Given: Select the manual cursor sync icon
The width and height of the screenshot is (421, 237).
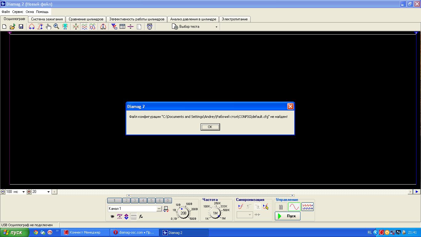Looking at the screenshot, I should click(x=266, y=206).
